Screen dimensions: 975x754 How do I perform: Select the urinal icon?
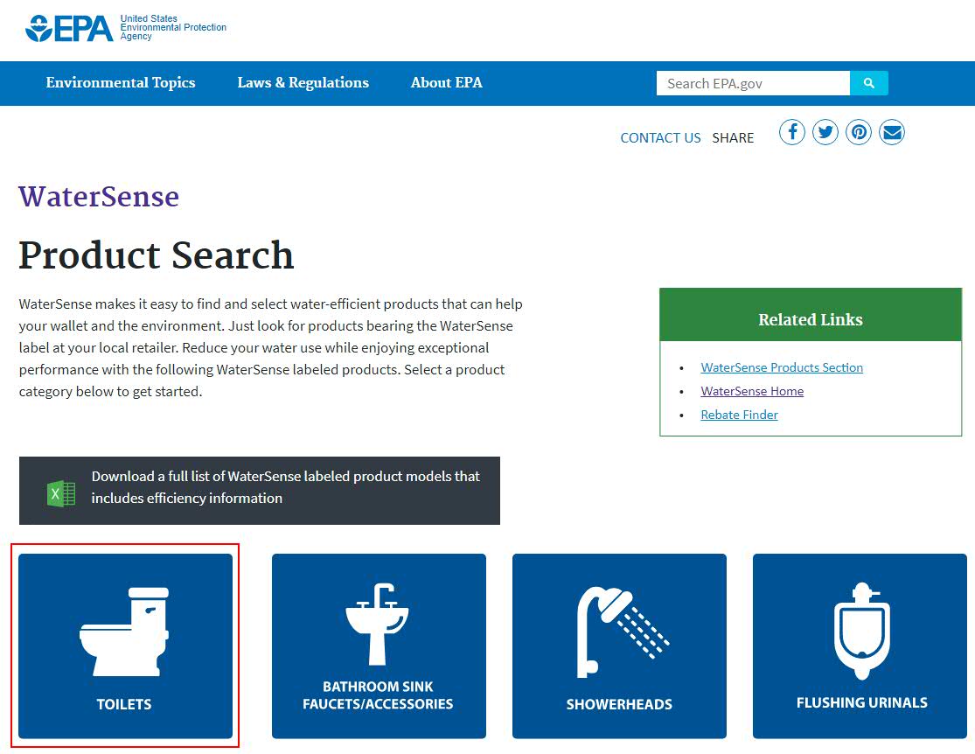(862, 630)
